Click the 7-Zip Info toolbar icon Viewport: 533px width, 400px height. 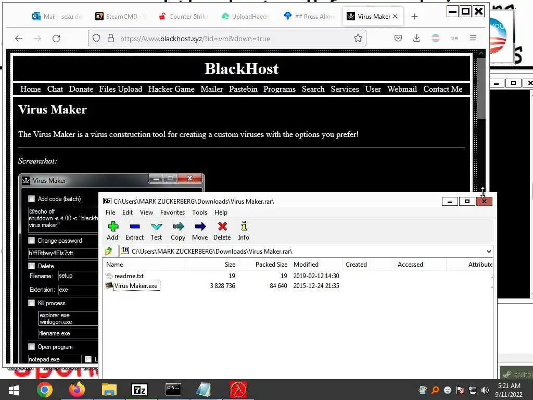[x=244, y=231]
